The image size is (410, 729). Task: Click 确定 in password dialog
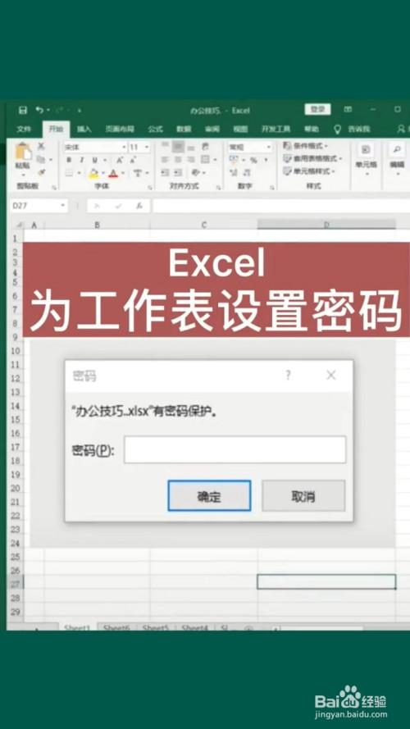[x=209, y=496]
